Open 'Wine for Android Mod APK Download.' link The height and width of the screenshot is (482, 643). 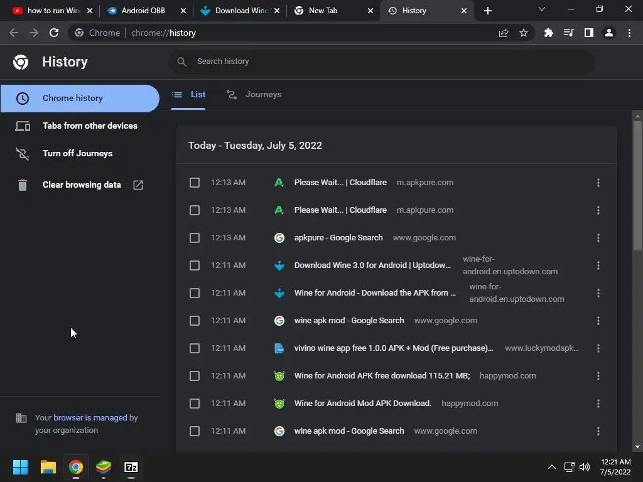[x=362, y=404]
